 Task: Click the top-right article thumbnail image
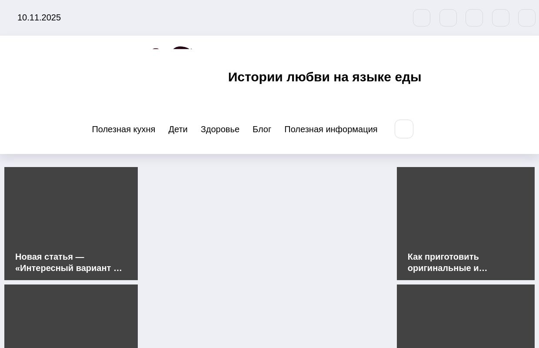pos(466,209)
